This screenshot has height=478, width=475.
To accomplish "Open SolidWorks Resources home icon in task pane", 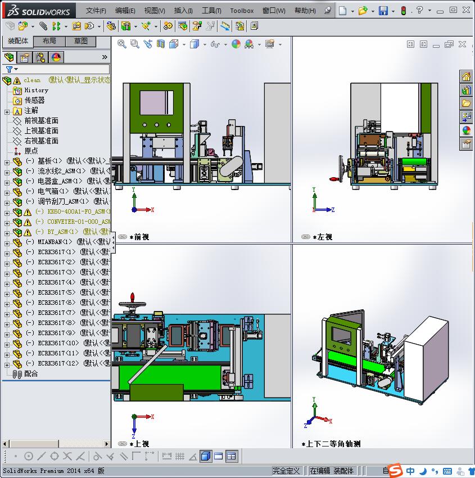I will 466,77.
